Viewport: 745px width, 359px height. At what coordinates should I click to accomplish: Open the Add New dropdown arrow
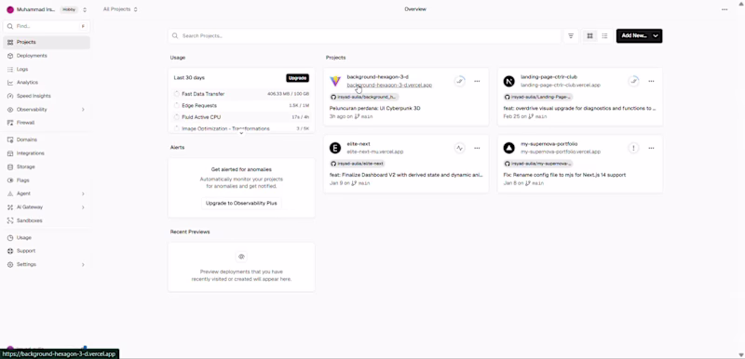click(656, 35)
